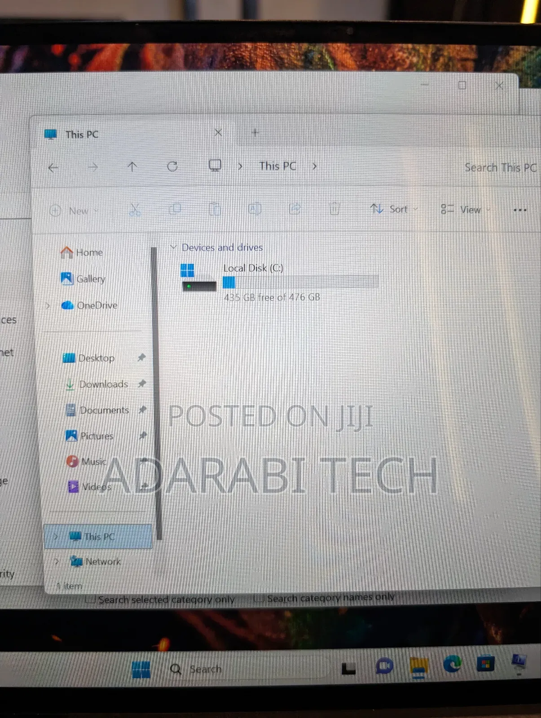Click the 1 item status text

click(x=69, y=586)
